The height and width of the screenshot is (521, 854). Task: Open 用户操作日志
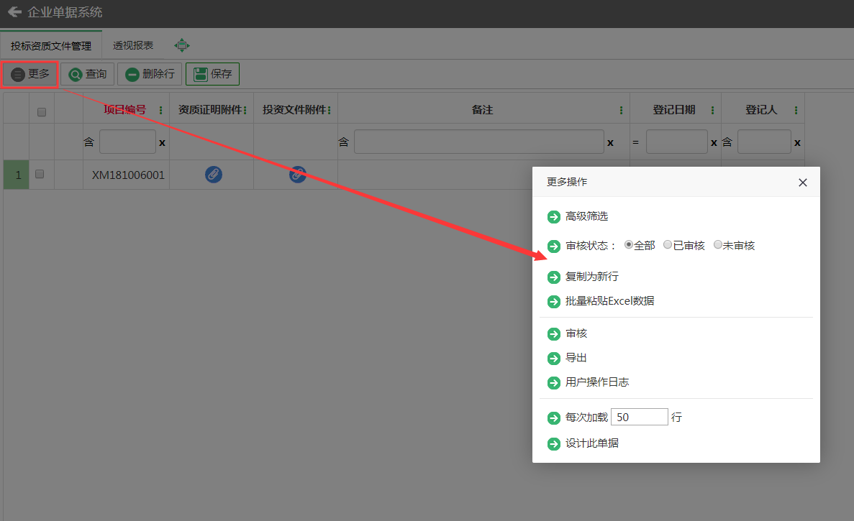pyautogui.click(x=597, y=382)
